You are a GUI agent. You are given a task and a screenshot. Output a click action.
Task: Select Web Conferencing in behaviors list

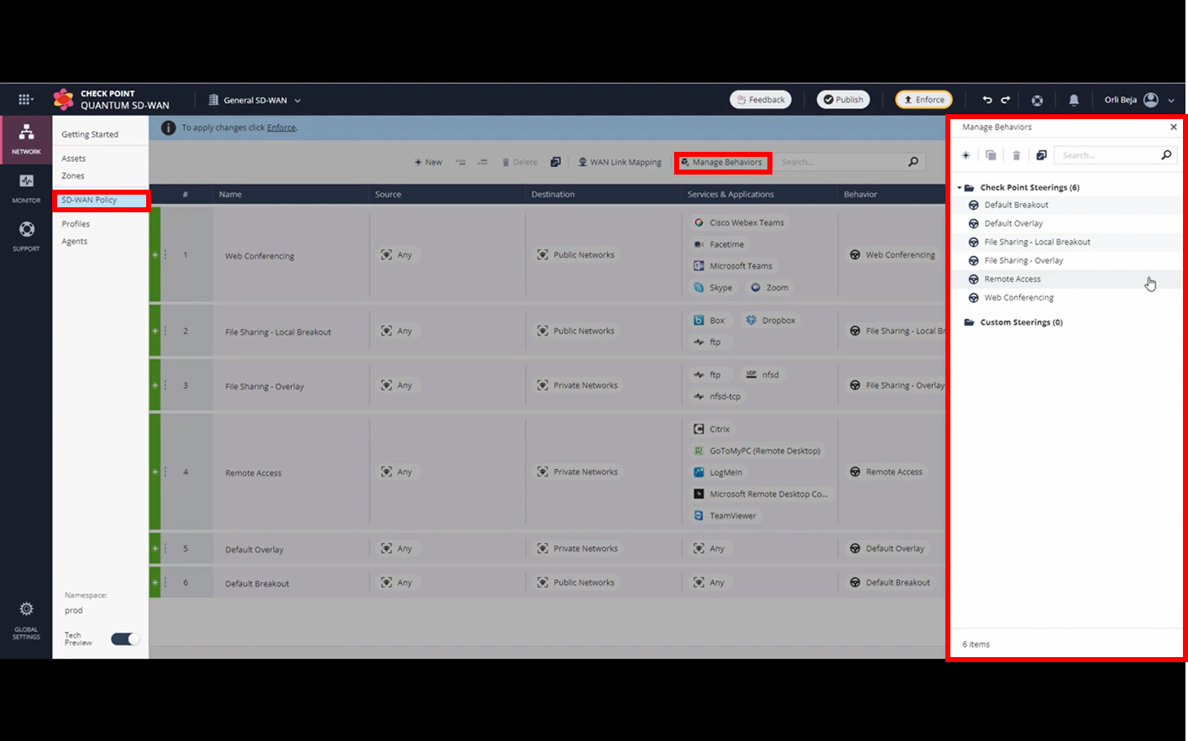(1066, 297)
